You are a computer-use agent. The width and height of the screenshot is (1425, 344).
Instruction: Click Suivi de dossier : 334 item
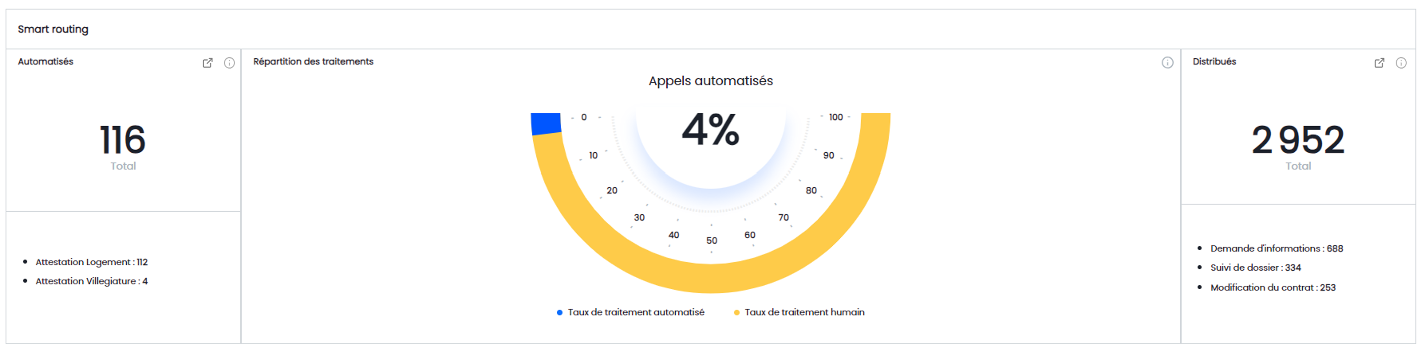point(1255,268)
